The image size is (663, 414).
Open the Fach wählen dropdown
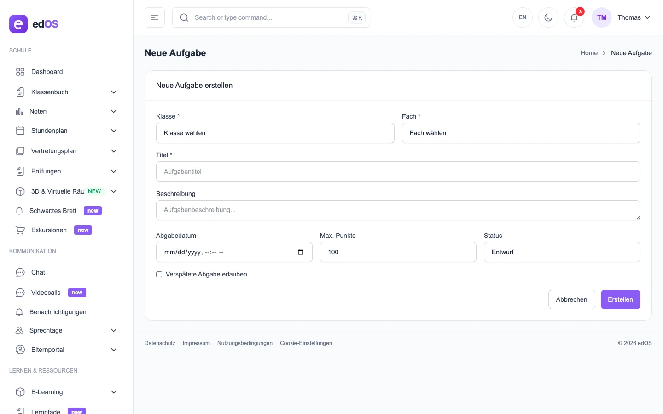coord(521,133)
